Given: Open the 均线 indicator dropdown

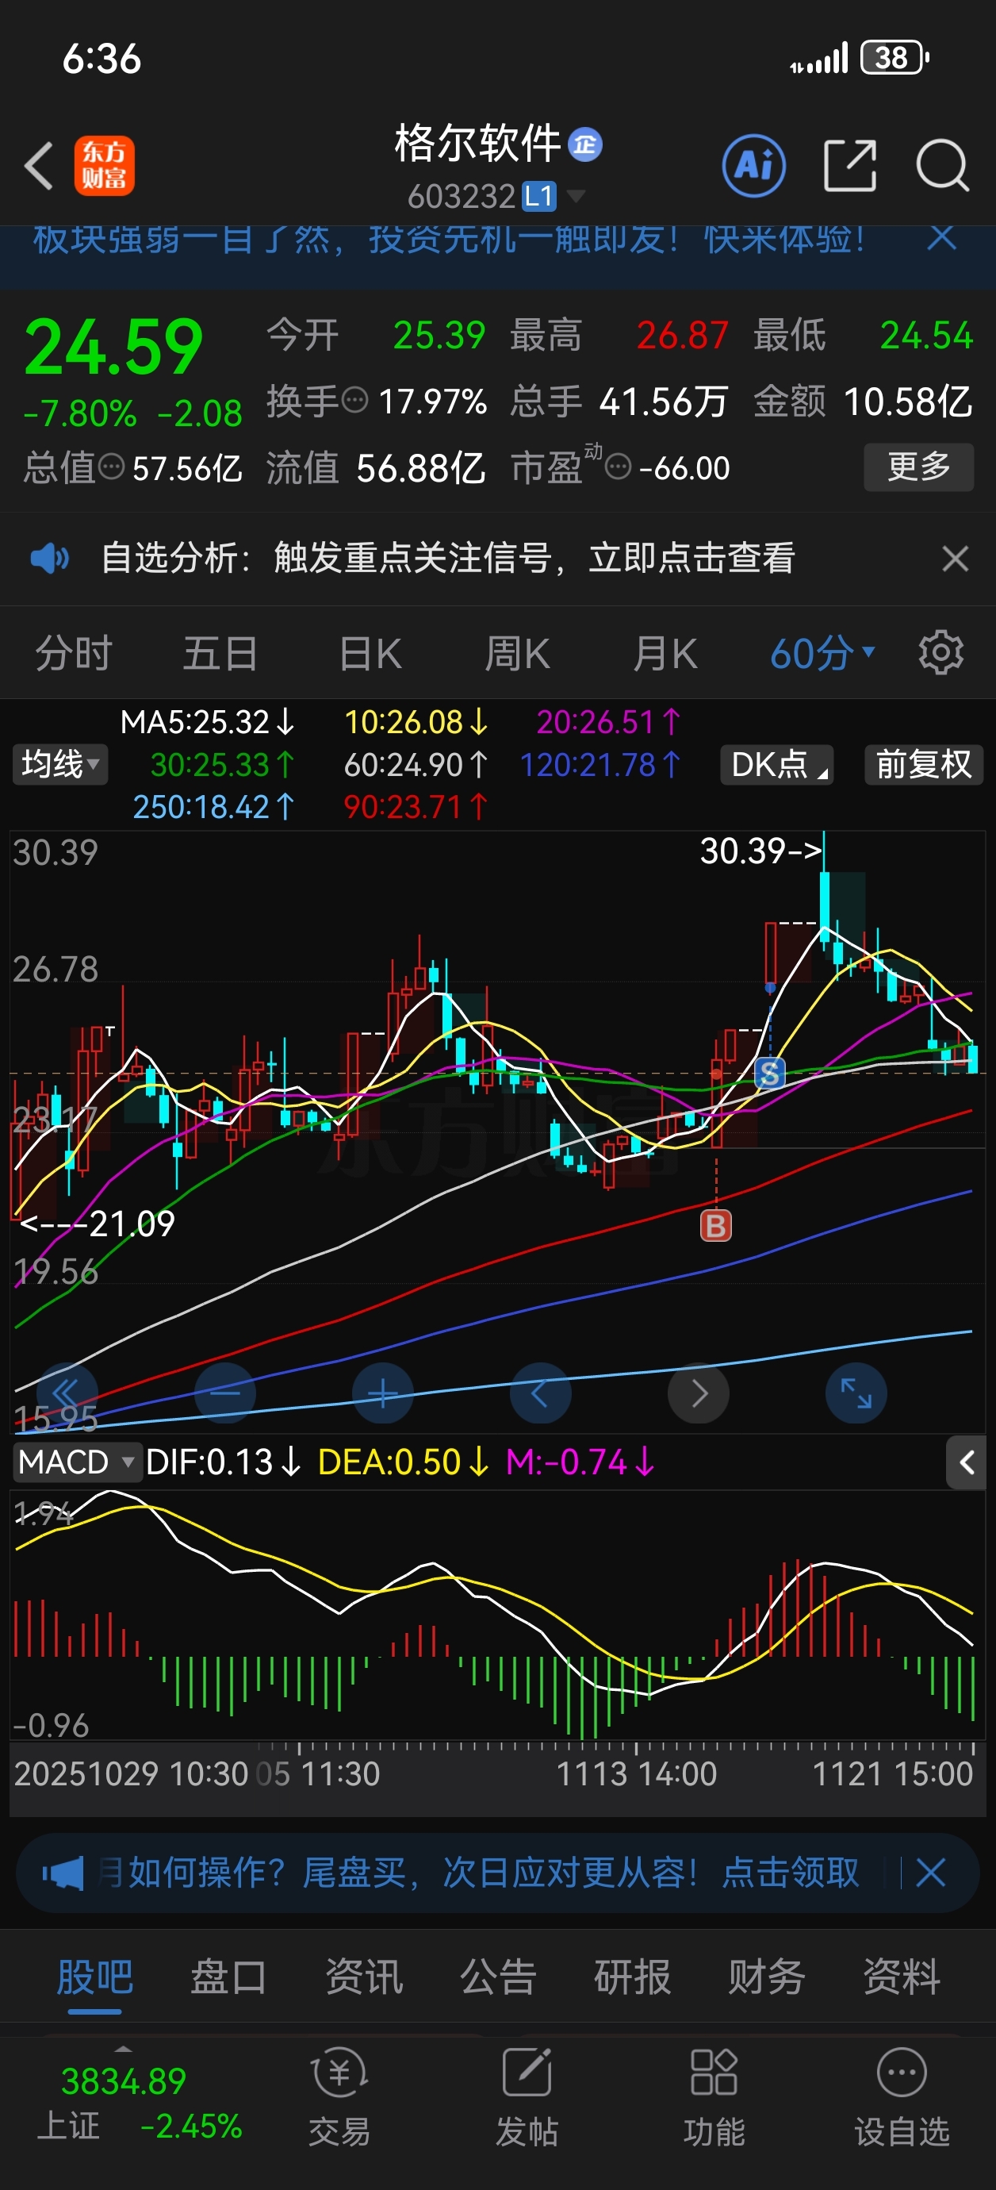Looking at the screenshot, I should point(59,764).
